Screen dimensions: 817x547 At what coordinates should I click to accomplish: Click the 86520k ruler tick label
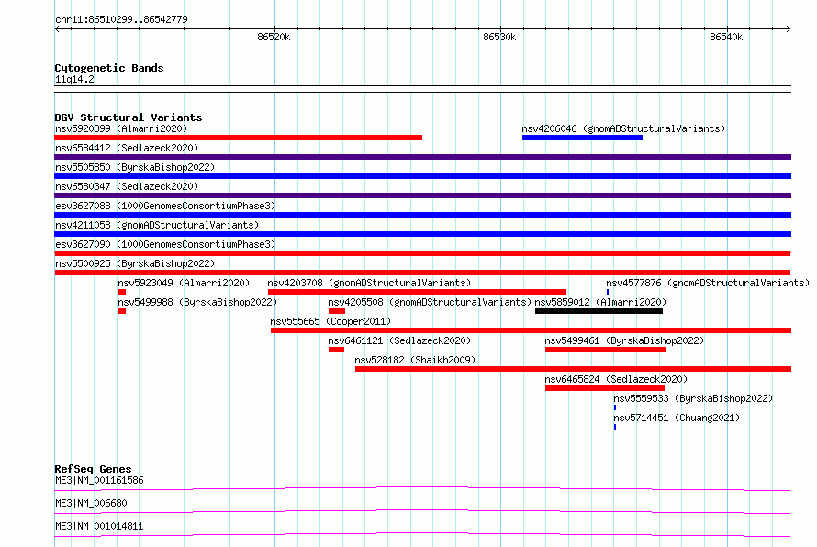[274, 37]
